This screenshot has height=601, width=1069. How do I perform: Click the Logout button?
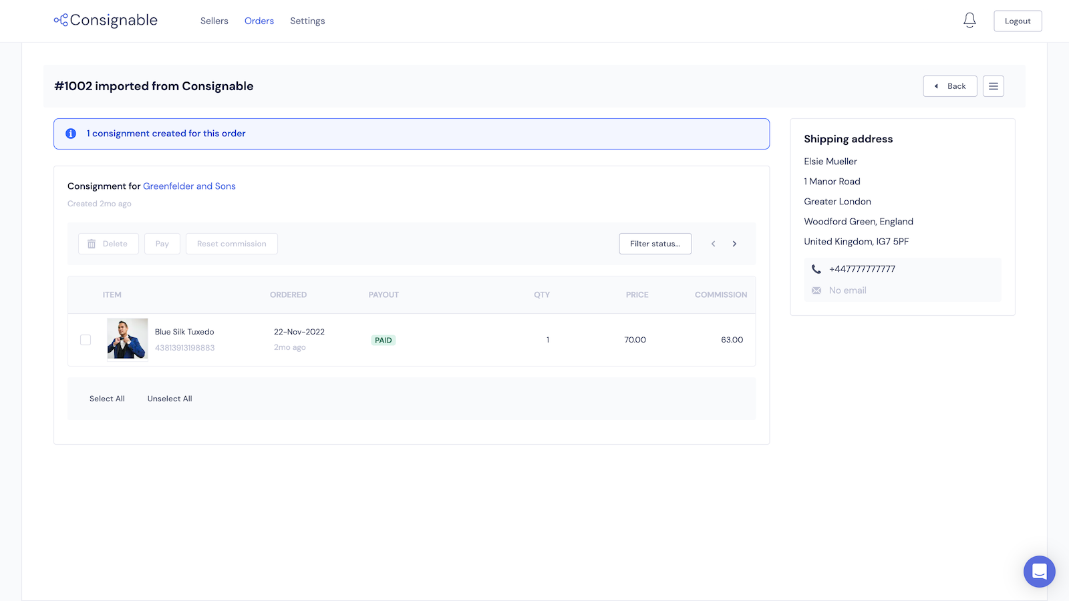pyautogui.click(x=1017, y=21)
